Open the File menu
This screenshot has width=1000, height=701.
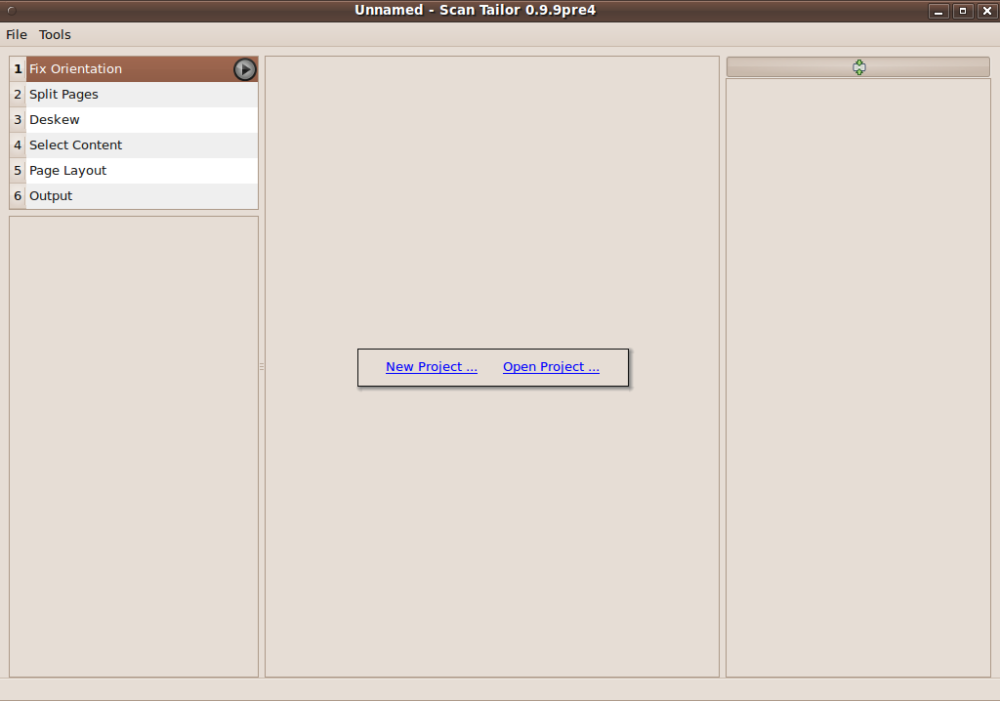(17, 34)
